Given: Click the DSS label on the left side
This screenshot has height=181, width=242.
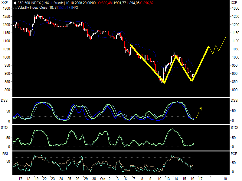Looking at the screenshot, I should [4, 100].
